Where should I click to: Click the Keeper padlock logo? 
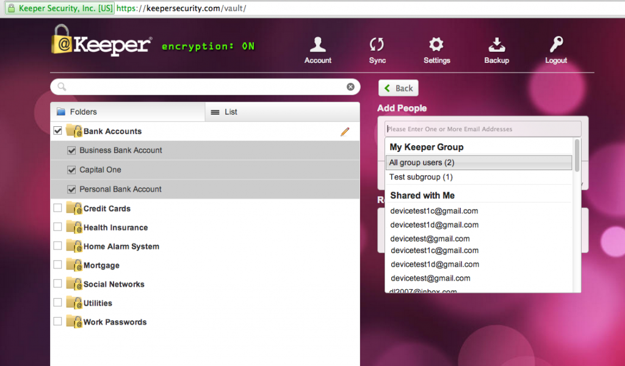pyautogui.click(x=61, y=41)
